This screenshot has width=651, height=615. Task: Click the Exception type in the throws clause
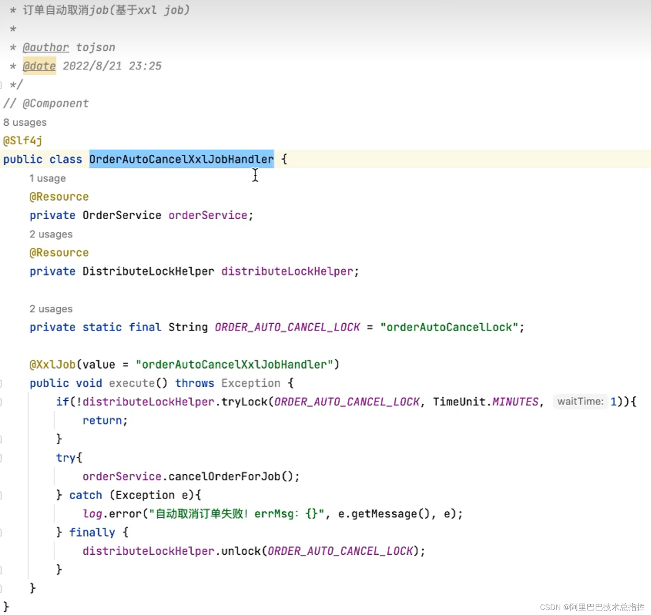pyautogui.click(x=251, y=383)
